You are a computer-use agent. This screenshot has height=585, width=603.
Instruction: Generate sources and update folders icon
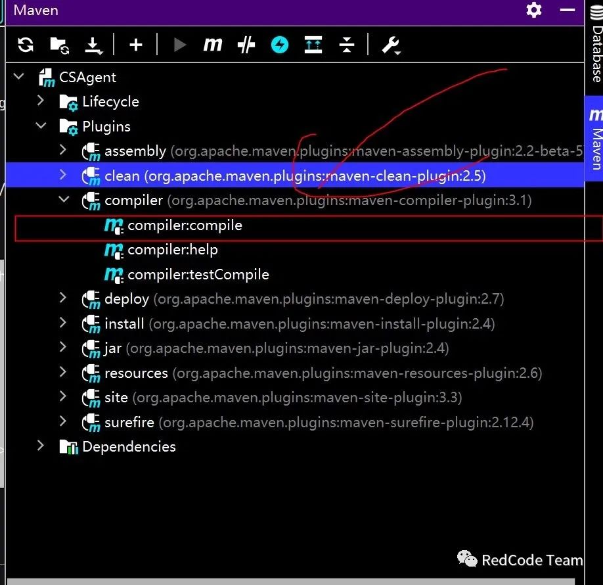coord(59,45)
